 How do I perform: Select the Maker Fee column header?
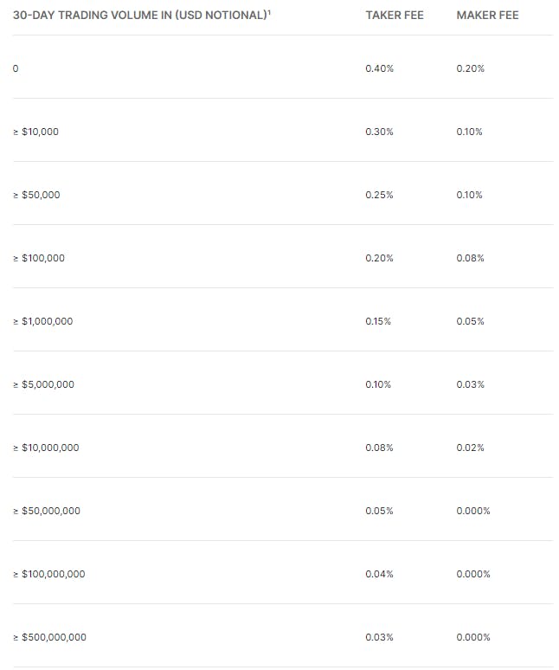click(487, 15)
